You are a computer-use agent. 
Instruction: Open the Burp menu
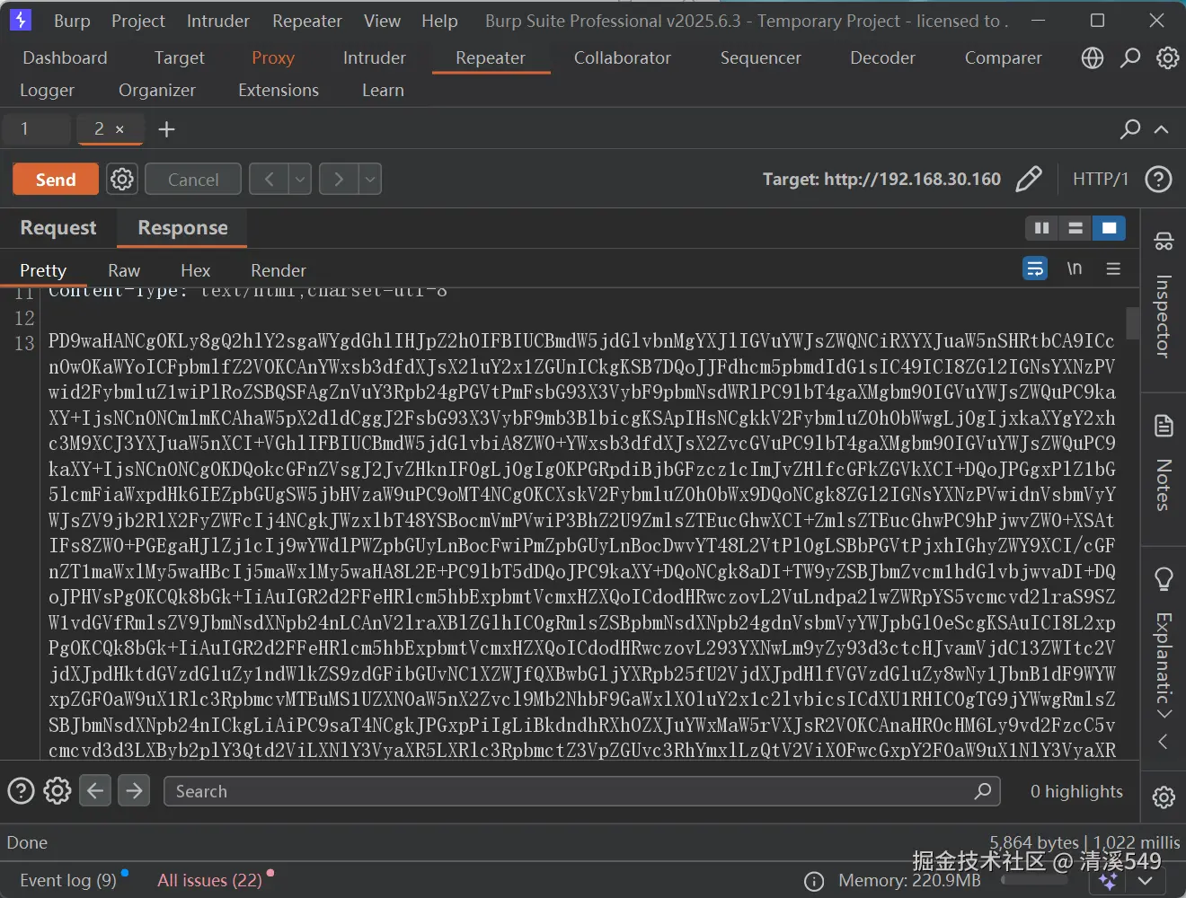point(72,21)
